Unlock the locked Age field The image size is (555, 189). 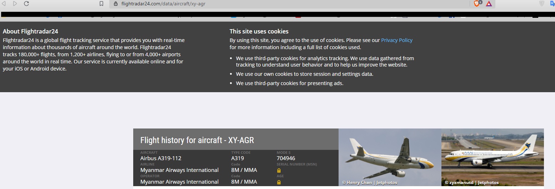(x=279, y=182)
